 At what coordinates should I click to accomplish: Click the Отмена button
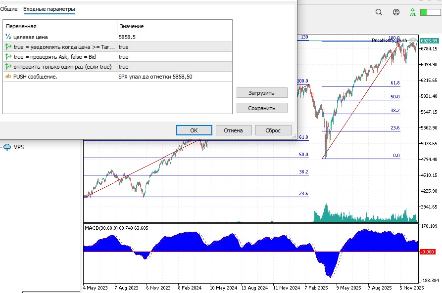click(234, 130)
